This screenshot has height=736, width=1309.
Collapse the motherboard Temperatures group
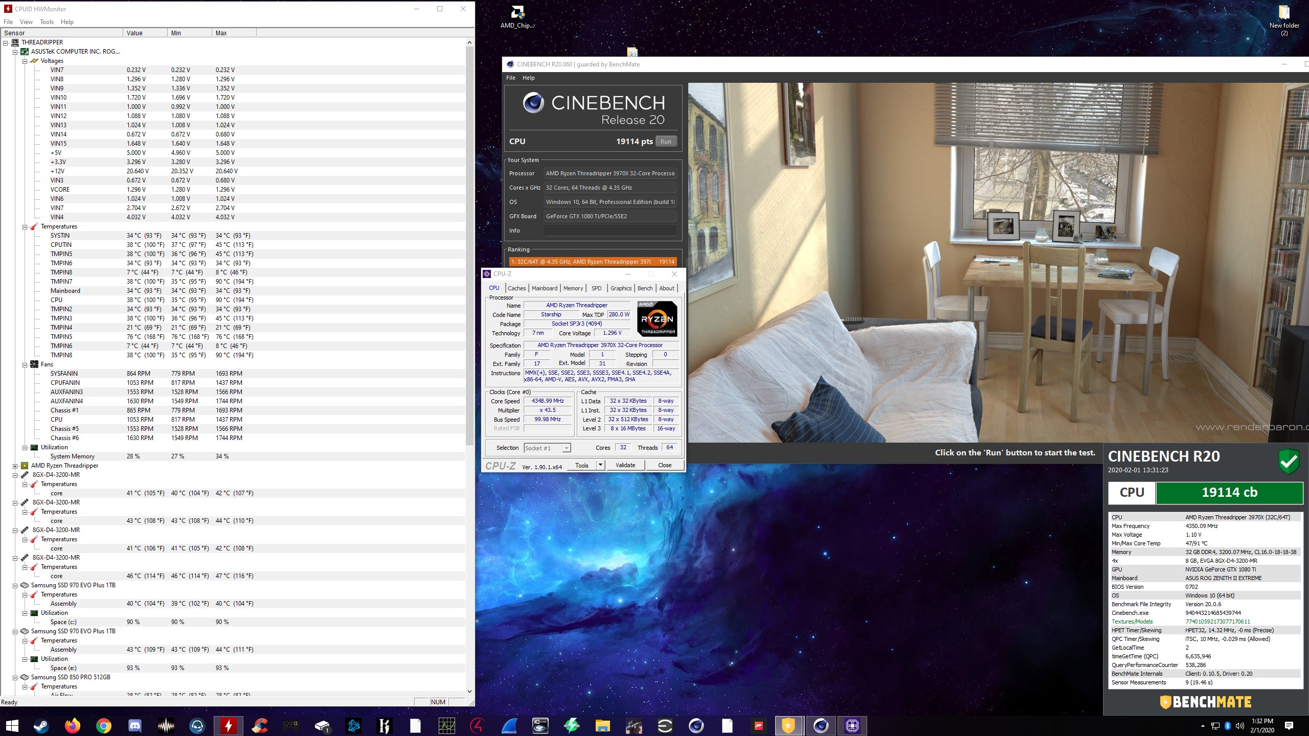click(25, 226)
